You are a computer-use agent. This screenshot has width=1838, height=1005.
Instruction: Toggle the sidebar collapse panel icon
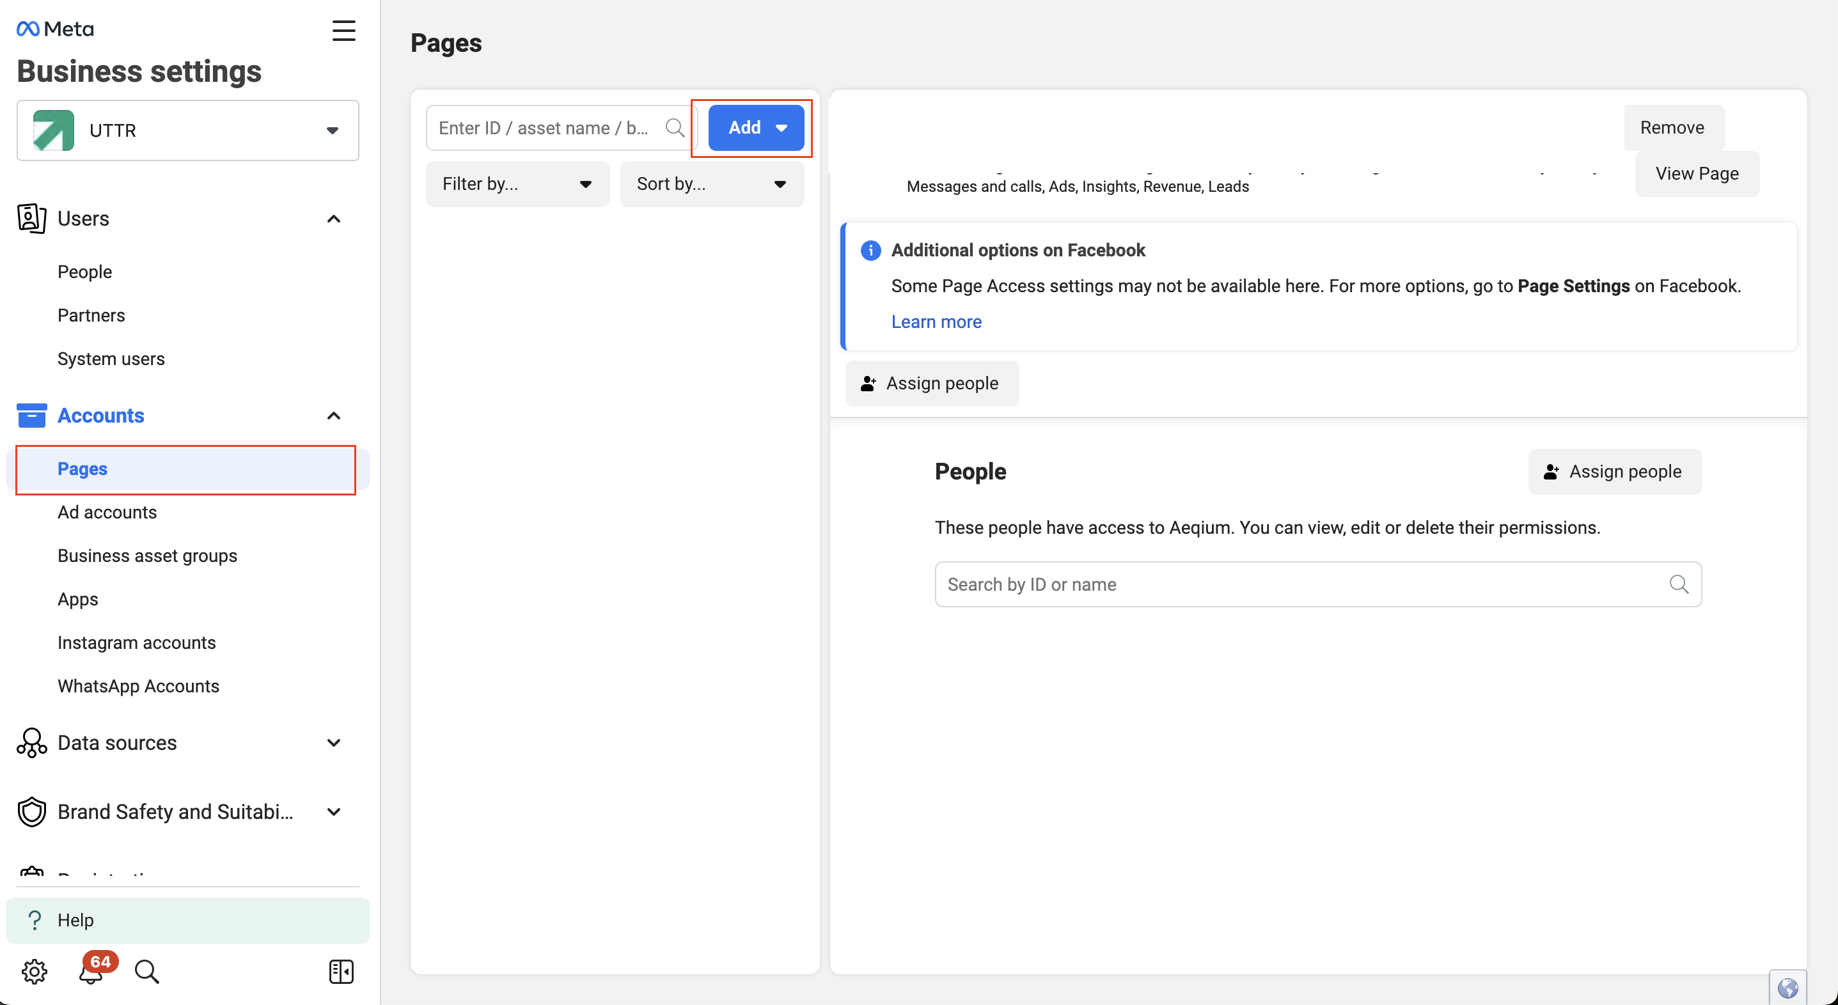(x=341, y=970)
